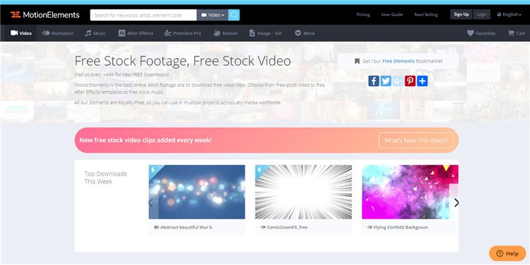The height and width of the screenshot is (265, 530).
Task: Open the Video category dropdown in search
Action: [x=212, y=15]
